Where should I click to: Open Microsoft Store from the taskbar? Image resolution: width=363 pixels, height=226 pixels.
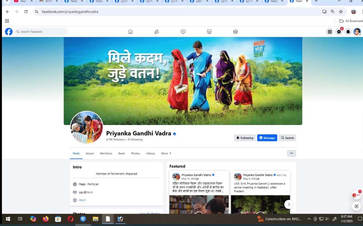[x=58, y=219]
